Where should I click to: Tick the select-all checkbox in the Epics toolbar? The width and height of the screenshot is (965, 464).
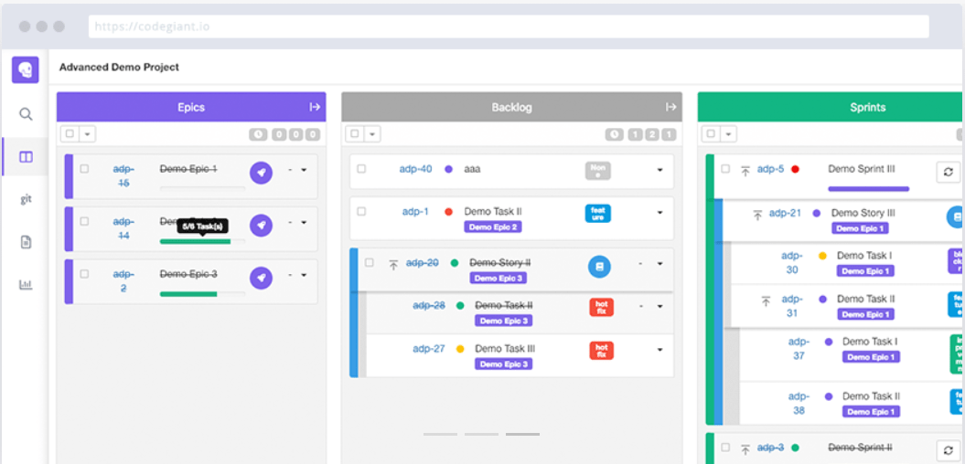click(70, 133)
